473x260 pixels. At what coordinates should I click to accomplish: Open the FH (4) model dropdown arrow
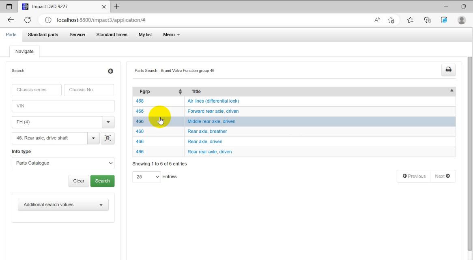(x=108, y=122)
